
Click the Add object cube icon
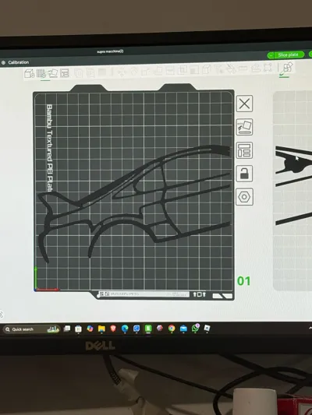29,73
